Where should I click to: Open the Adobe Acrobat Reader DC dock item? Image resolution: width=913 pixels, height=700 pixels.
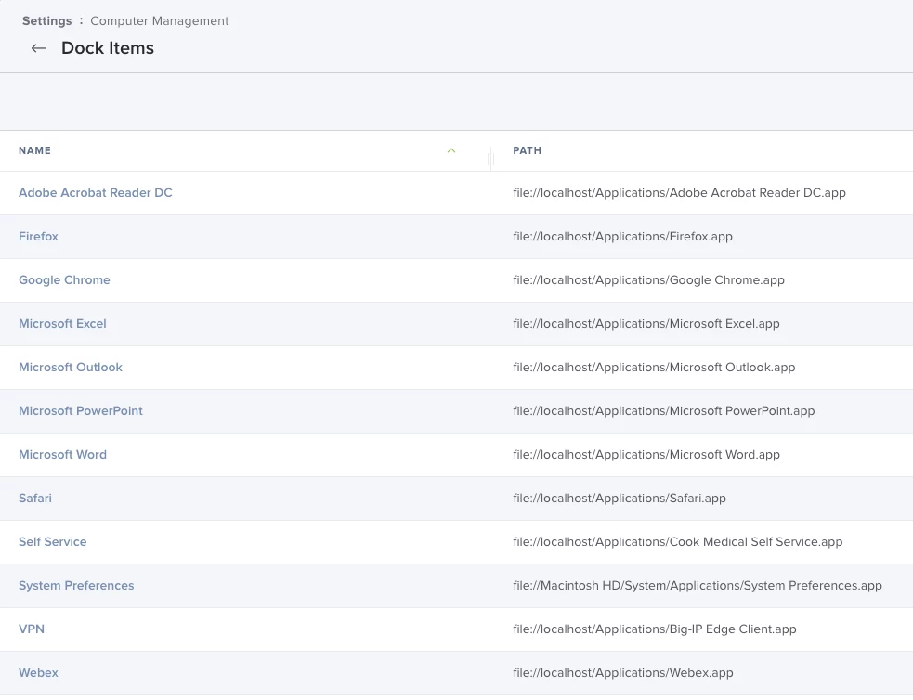coord(96,192)
